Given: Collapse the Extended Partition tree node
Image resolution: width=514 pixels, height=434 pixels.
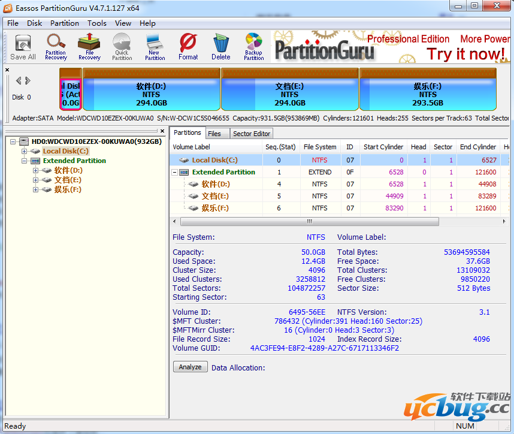Looking at the screenshot, I should [x=25, y=161].
